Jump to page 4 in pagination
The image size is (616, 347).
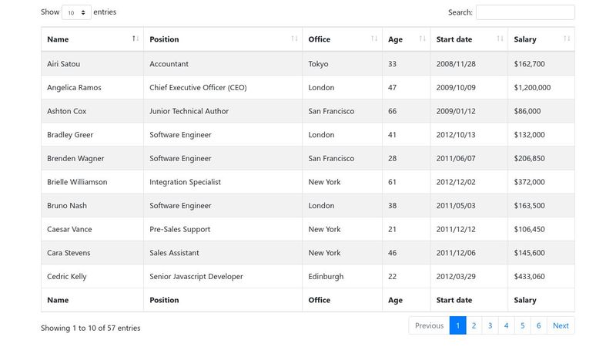point(506,325)
